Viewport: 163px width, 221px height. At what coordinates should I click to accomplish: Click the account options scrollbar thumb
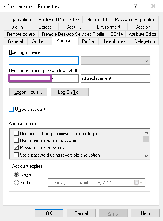point(146,139)
